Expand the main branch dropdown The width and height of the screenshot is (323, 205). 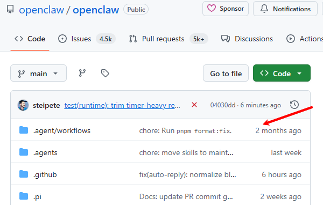tap(39, 73)
